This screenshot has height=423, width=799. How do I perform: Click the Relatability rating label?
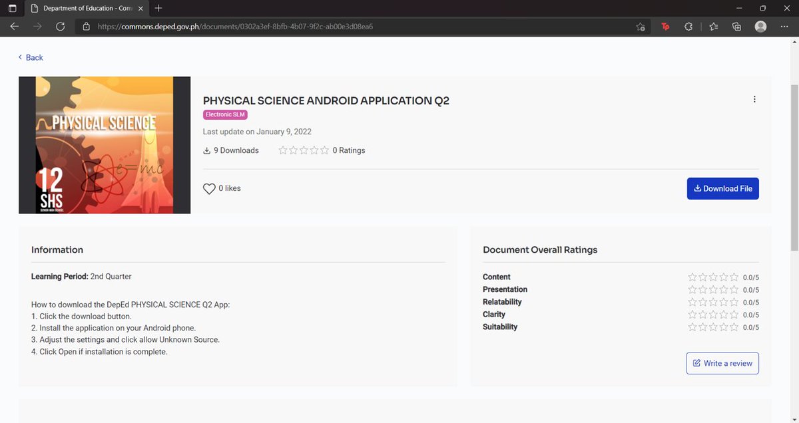click(502, 302)
